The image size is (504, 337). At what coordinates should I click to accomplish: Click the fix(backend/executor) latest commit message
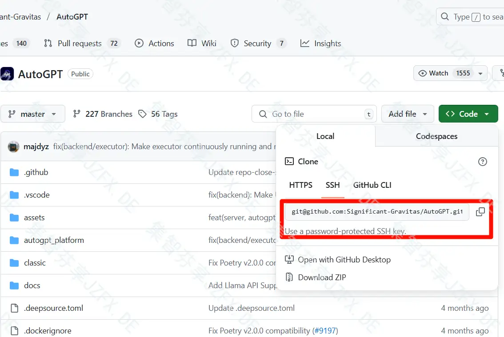(x=164, y=147)
